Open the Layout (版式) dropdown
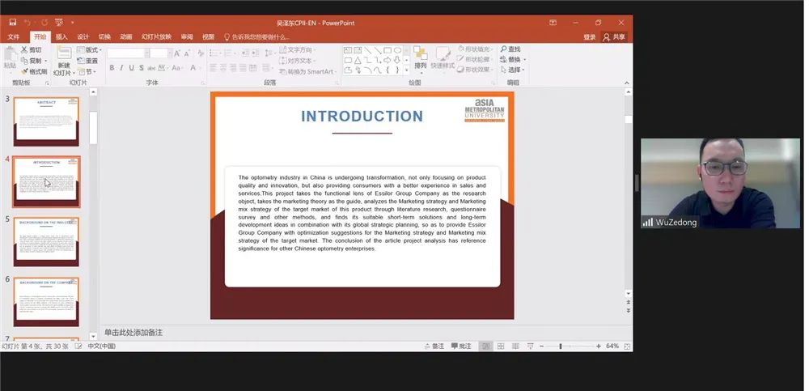809x391 pixels. click(x=90, y=50)
